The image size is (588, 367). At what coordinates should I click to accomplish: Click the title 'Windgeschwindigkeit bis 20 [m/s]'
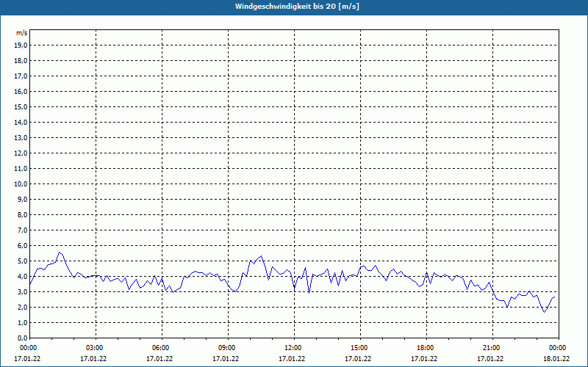297,7
